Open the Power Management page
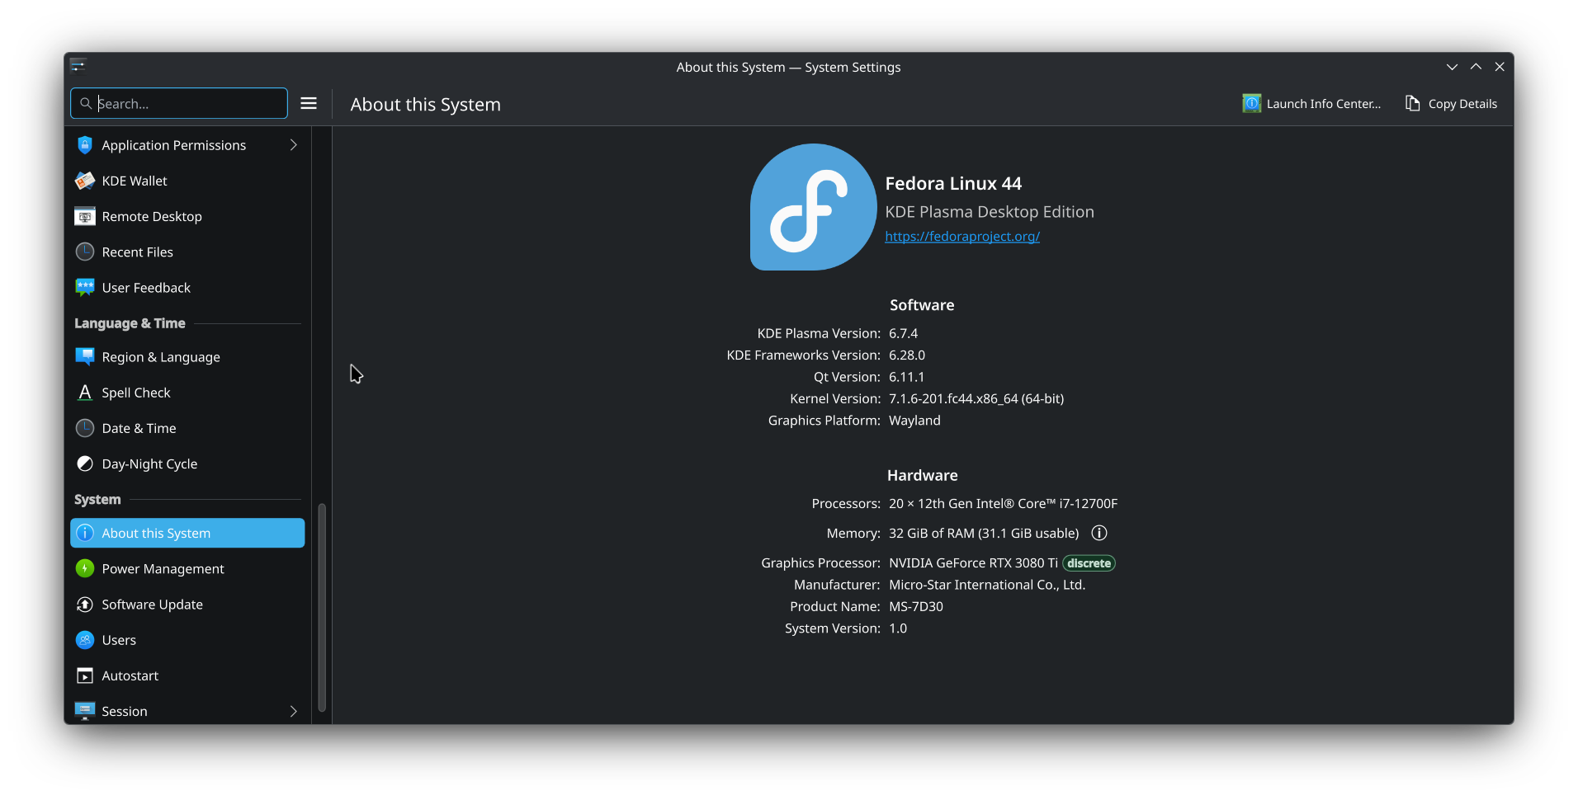The width and height of the screenshot is (1578, 800). coord(187,568)
